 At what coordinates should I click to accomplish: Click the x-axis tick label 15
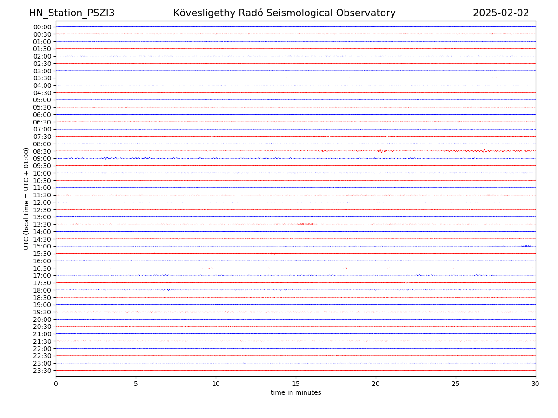click(x=296, y=384)
